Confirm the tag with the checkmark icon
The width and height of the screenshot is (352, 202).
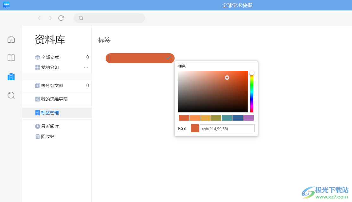[x=168, y=58]
